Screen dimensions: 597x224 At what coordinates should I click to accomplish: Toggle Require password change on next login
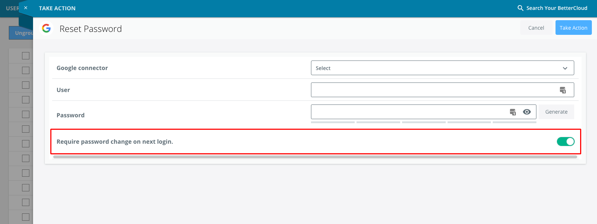[x=565, y=142]
